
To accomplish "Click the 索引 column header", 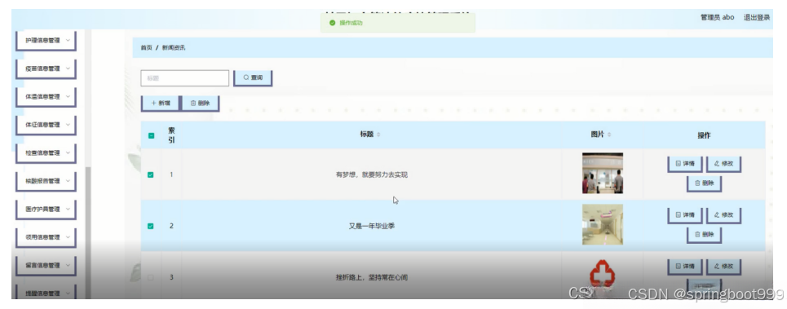I will click(x=171, y=135).
